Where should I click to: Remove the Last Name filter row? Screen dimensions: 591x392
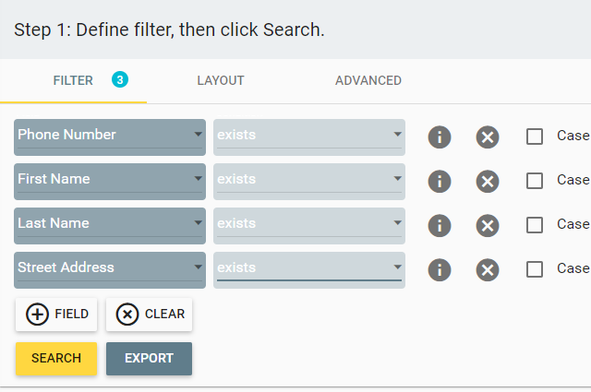[x=488, y=226]
